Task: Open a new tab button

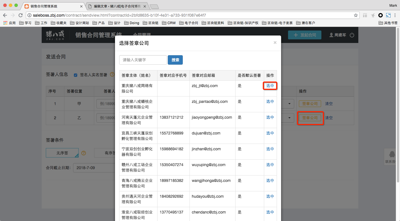Action: pos(154,6)
